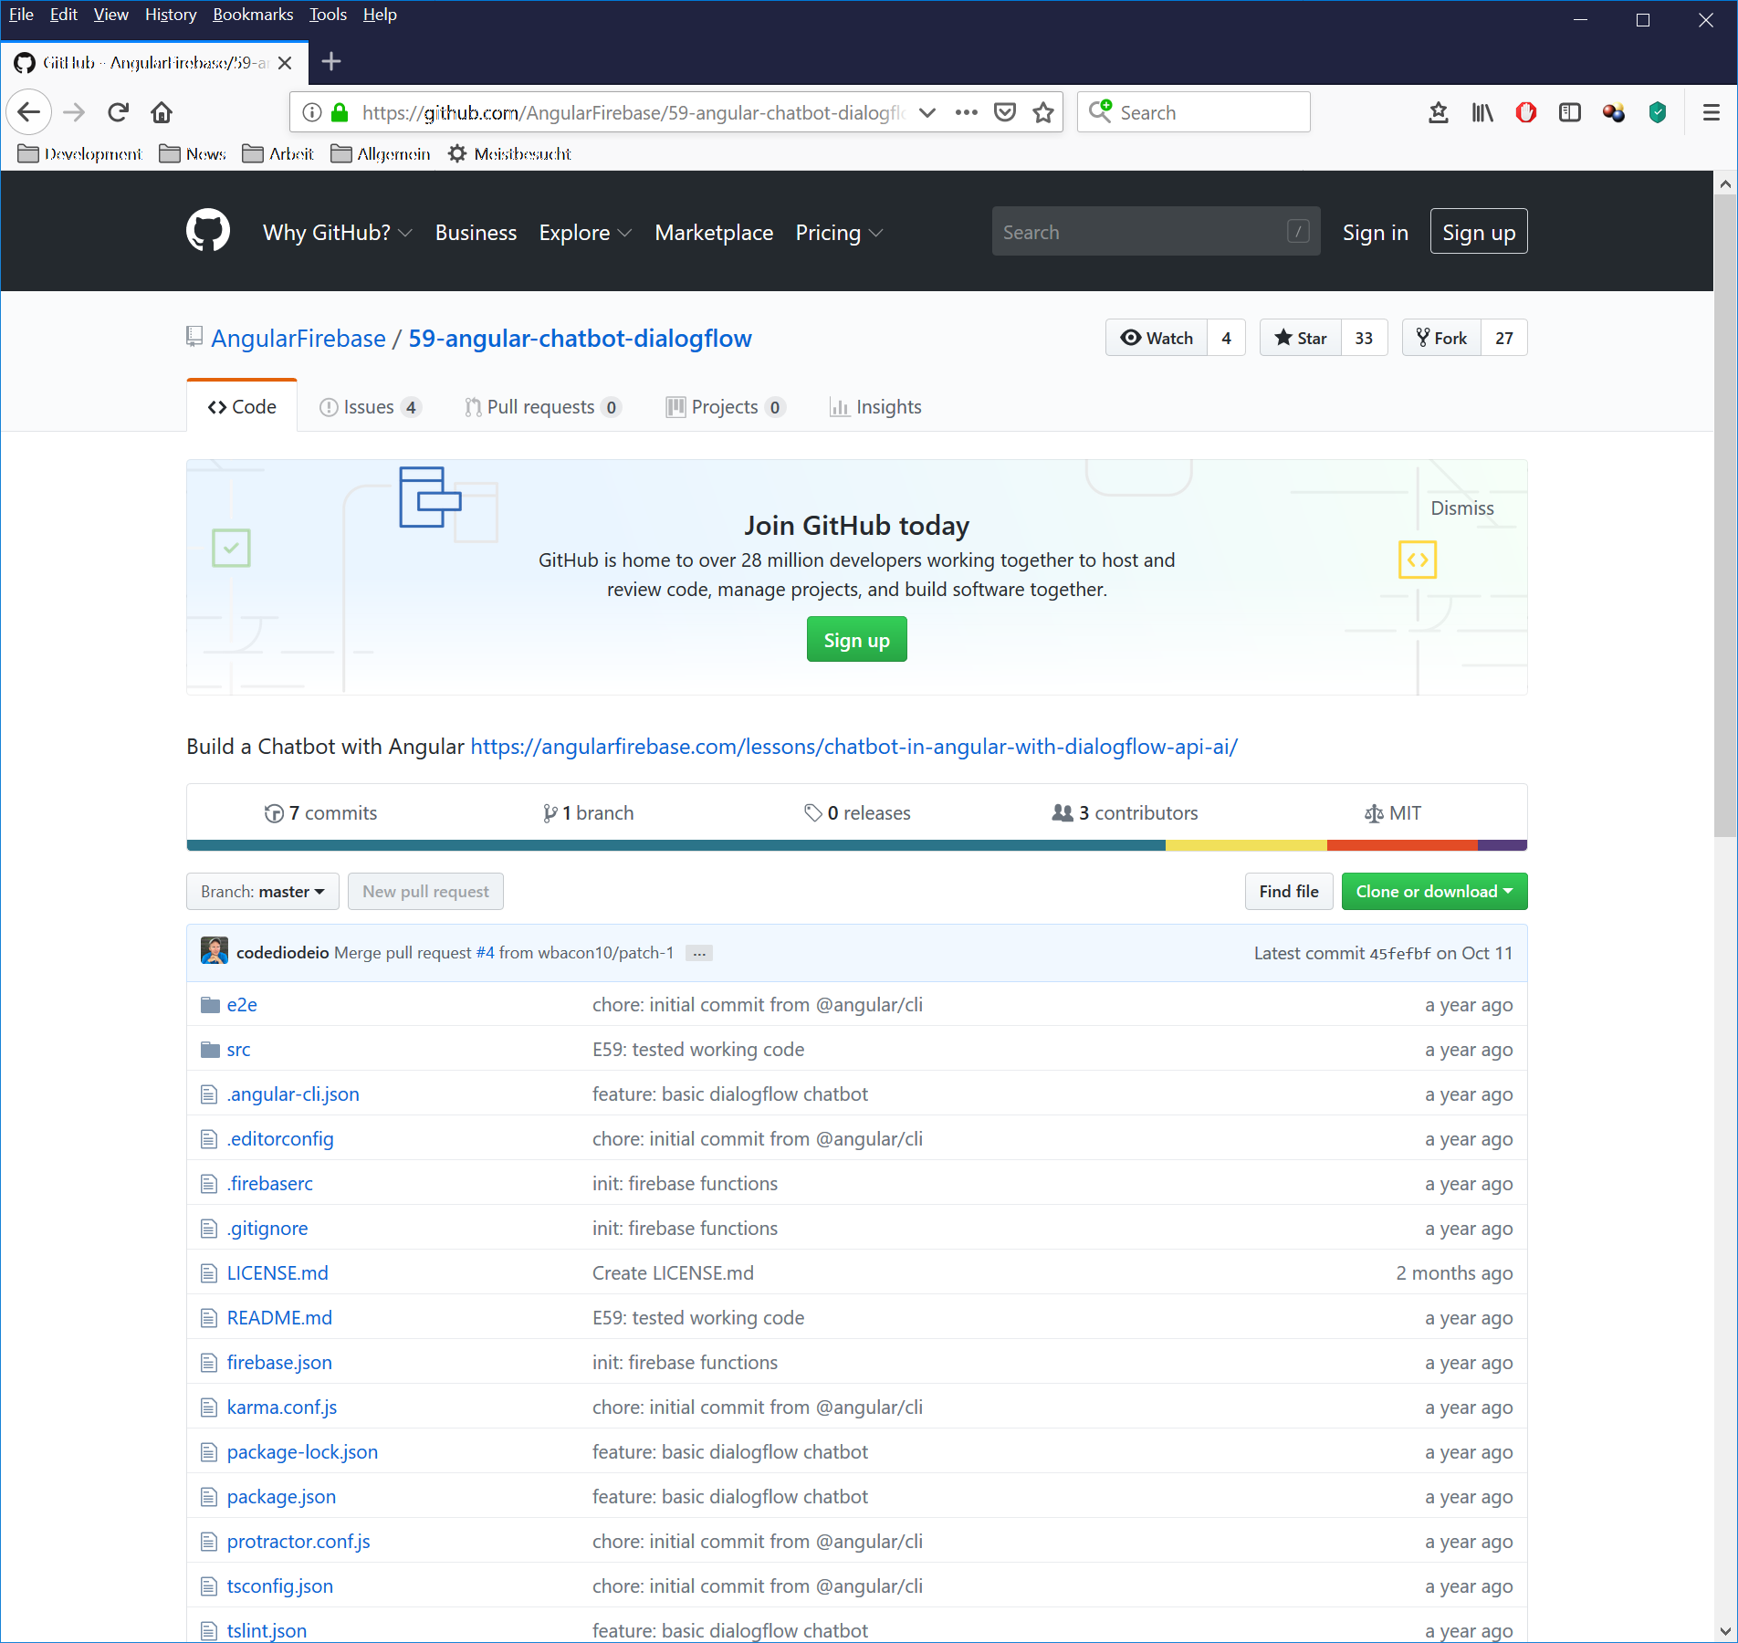Open the e2e folder
This screenshot has width=1738, height=1643.
pos(242,1004)
